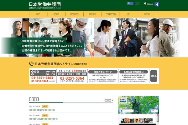
Task: Click the second item in yellow navigation bar
Action: (x=56, y=14)
